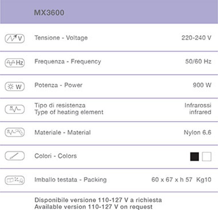This screenshot has width=218, height=210.
Task: Select the black color swatch
Action: coord(195,156)
